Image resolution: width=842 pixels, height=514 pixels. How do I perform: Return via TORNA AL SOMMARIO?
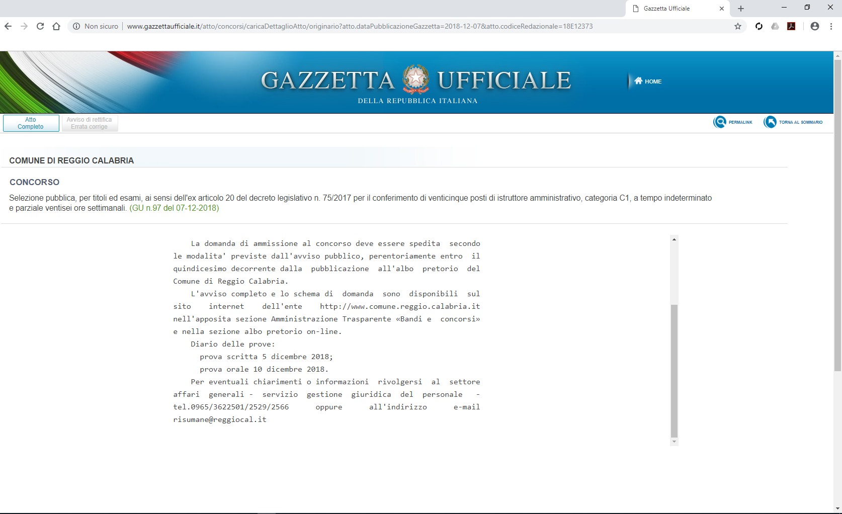pyautogui.click(x=793, y=122)
